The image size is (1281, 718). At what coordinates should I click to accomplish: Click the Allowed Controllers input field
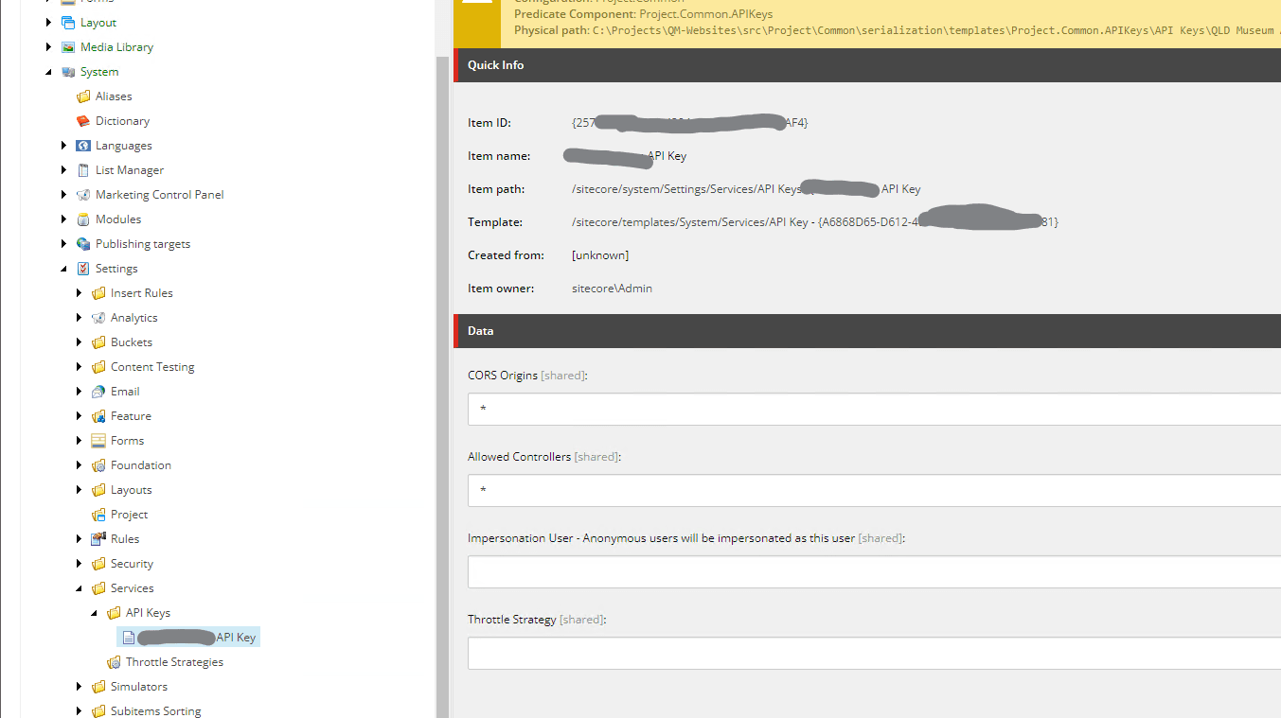click(874, 491)
